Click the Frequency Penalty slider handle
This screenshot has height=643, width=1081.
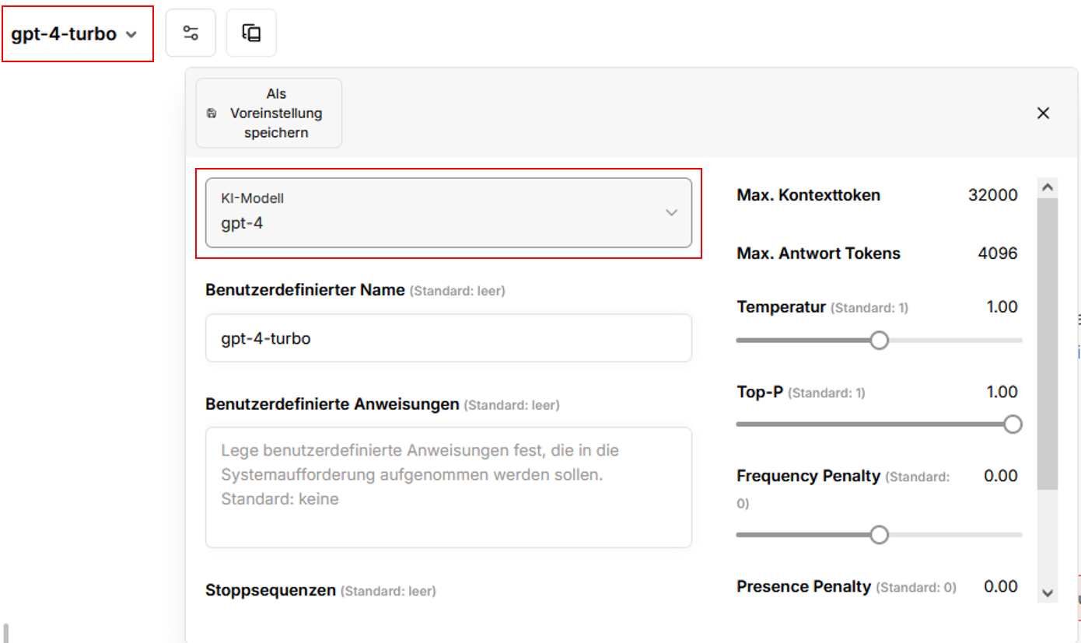pyautogui.click(x=879, y=535)
